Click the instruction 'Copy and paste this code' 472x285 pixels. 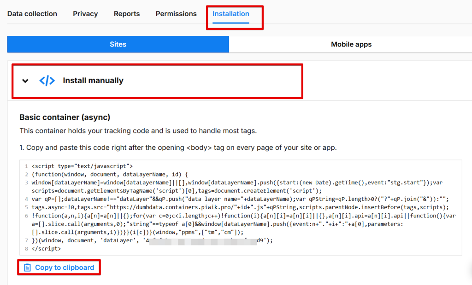coord(178,148)
